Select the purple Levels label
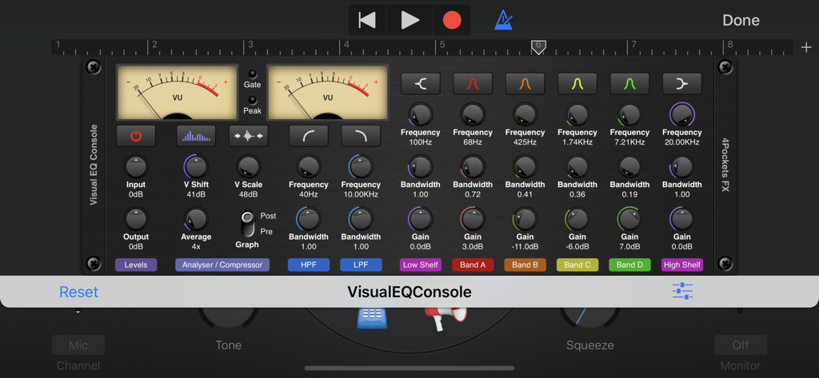This screenshot has width=819, height=378. tap(136, 265)
